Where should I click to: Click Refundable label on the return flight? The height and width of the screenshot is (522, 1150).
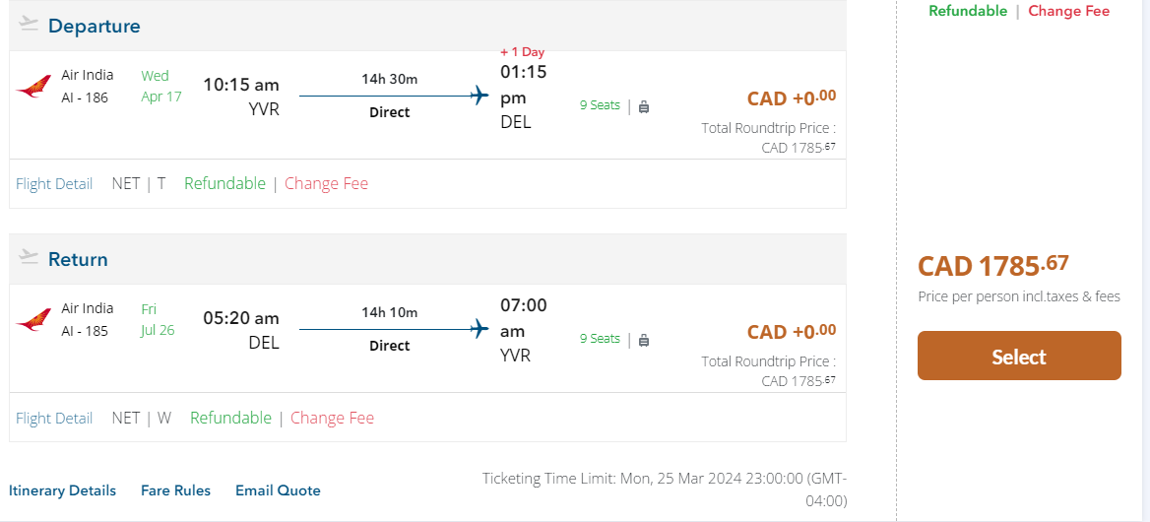(x=230, y=418)
